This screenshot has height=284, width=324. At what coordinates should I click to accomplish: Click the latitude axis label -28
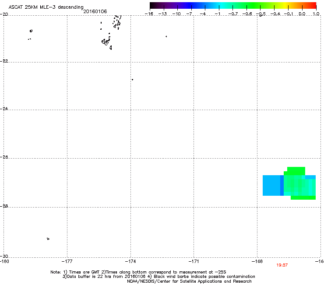click(x=4, y=206)
